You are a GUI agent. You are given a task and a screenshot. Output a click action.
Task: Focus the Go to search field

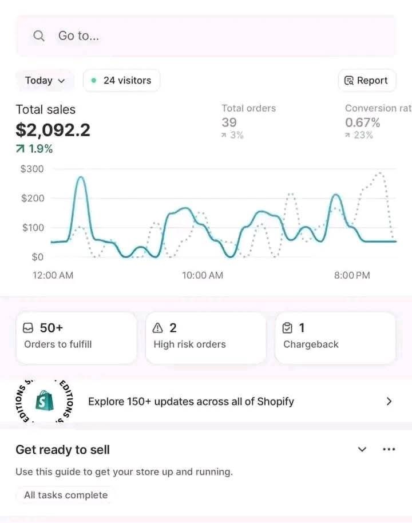(x=206, y=35)
